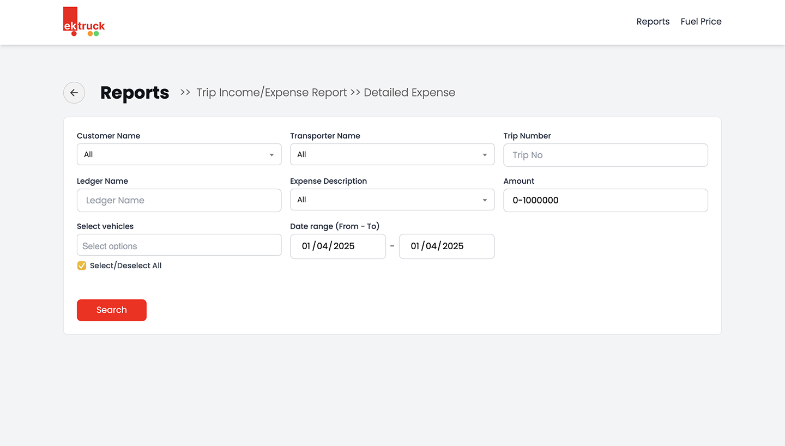Click the Trip Income/Expense Report breadcrumb
The height and width of the screenshot is (446, 785).
[271, 93]
